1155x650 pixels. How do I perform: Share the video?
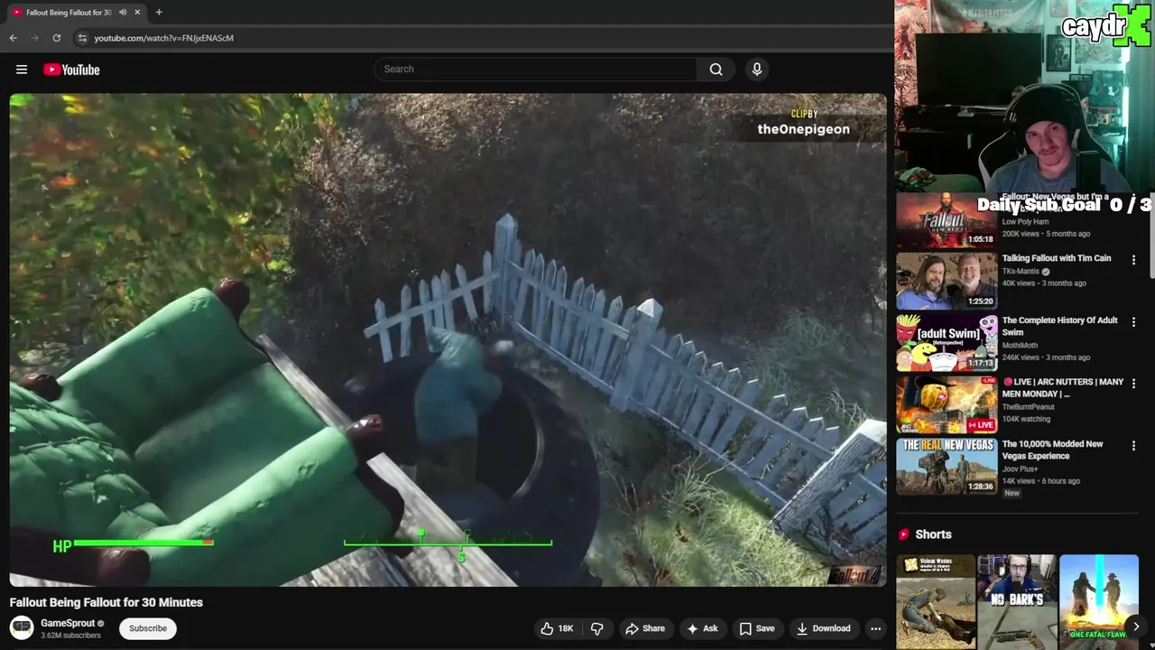pos(645,628)
